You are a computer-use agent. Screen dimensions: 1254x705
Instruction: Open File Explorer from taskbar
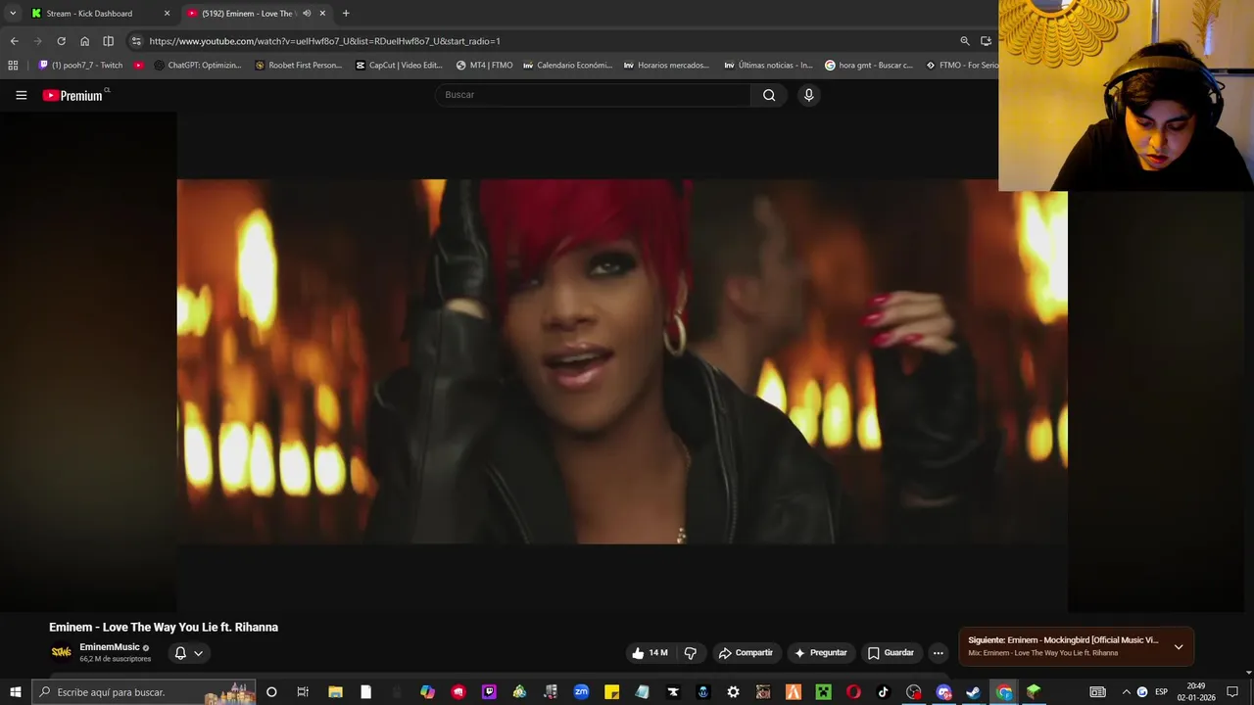point(335,692)
